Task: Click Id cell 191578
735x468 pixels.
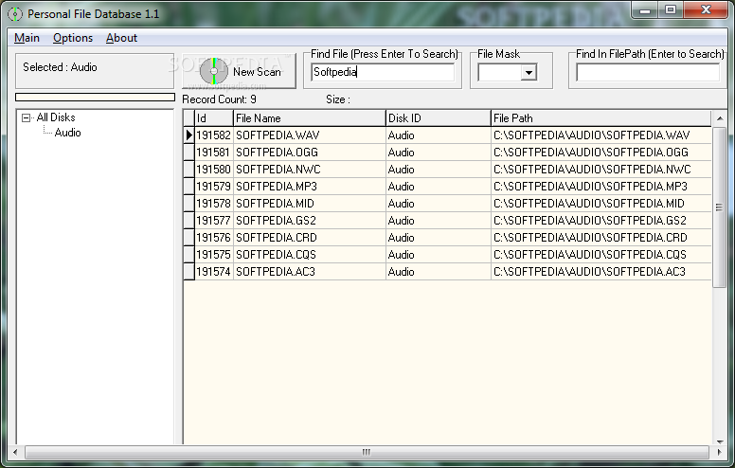Action: (x=213, y=204)
